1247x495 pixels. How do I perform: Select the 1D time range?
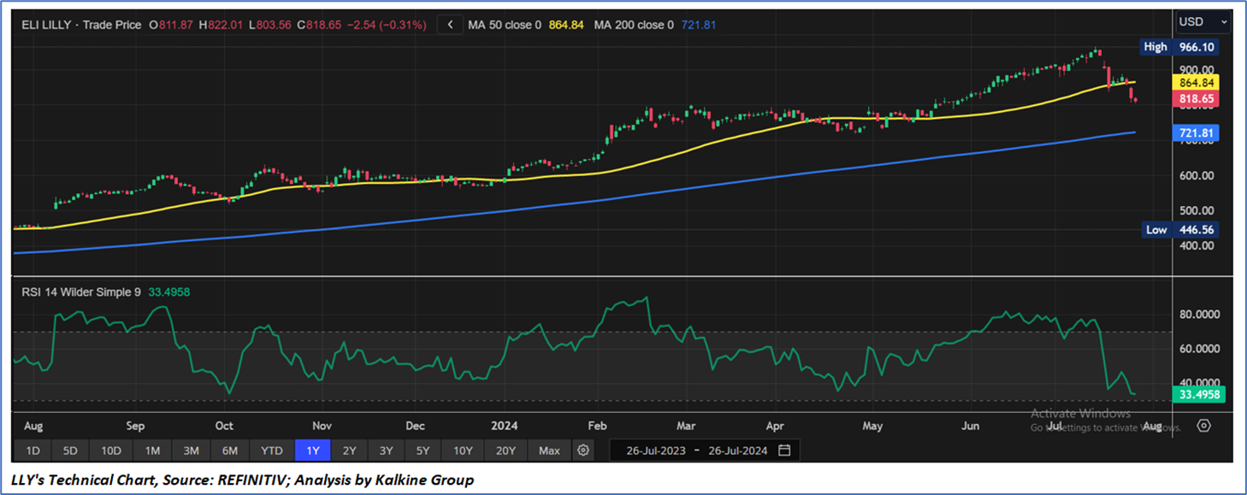click(x=33, y=451)
